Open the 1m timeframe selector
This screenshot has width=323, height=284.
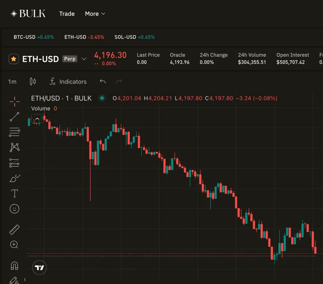[12, 82]
